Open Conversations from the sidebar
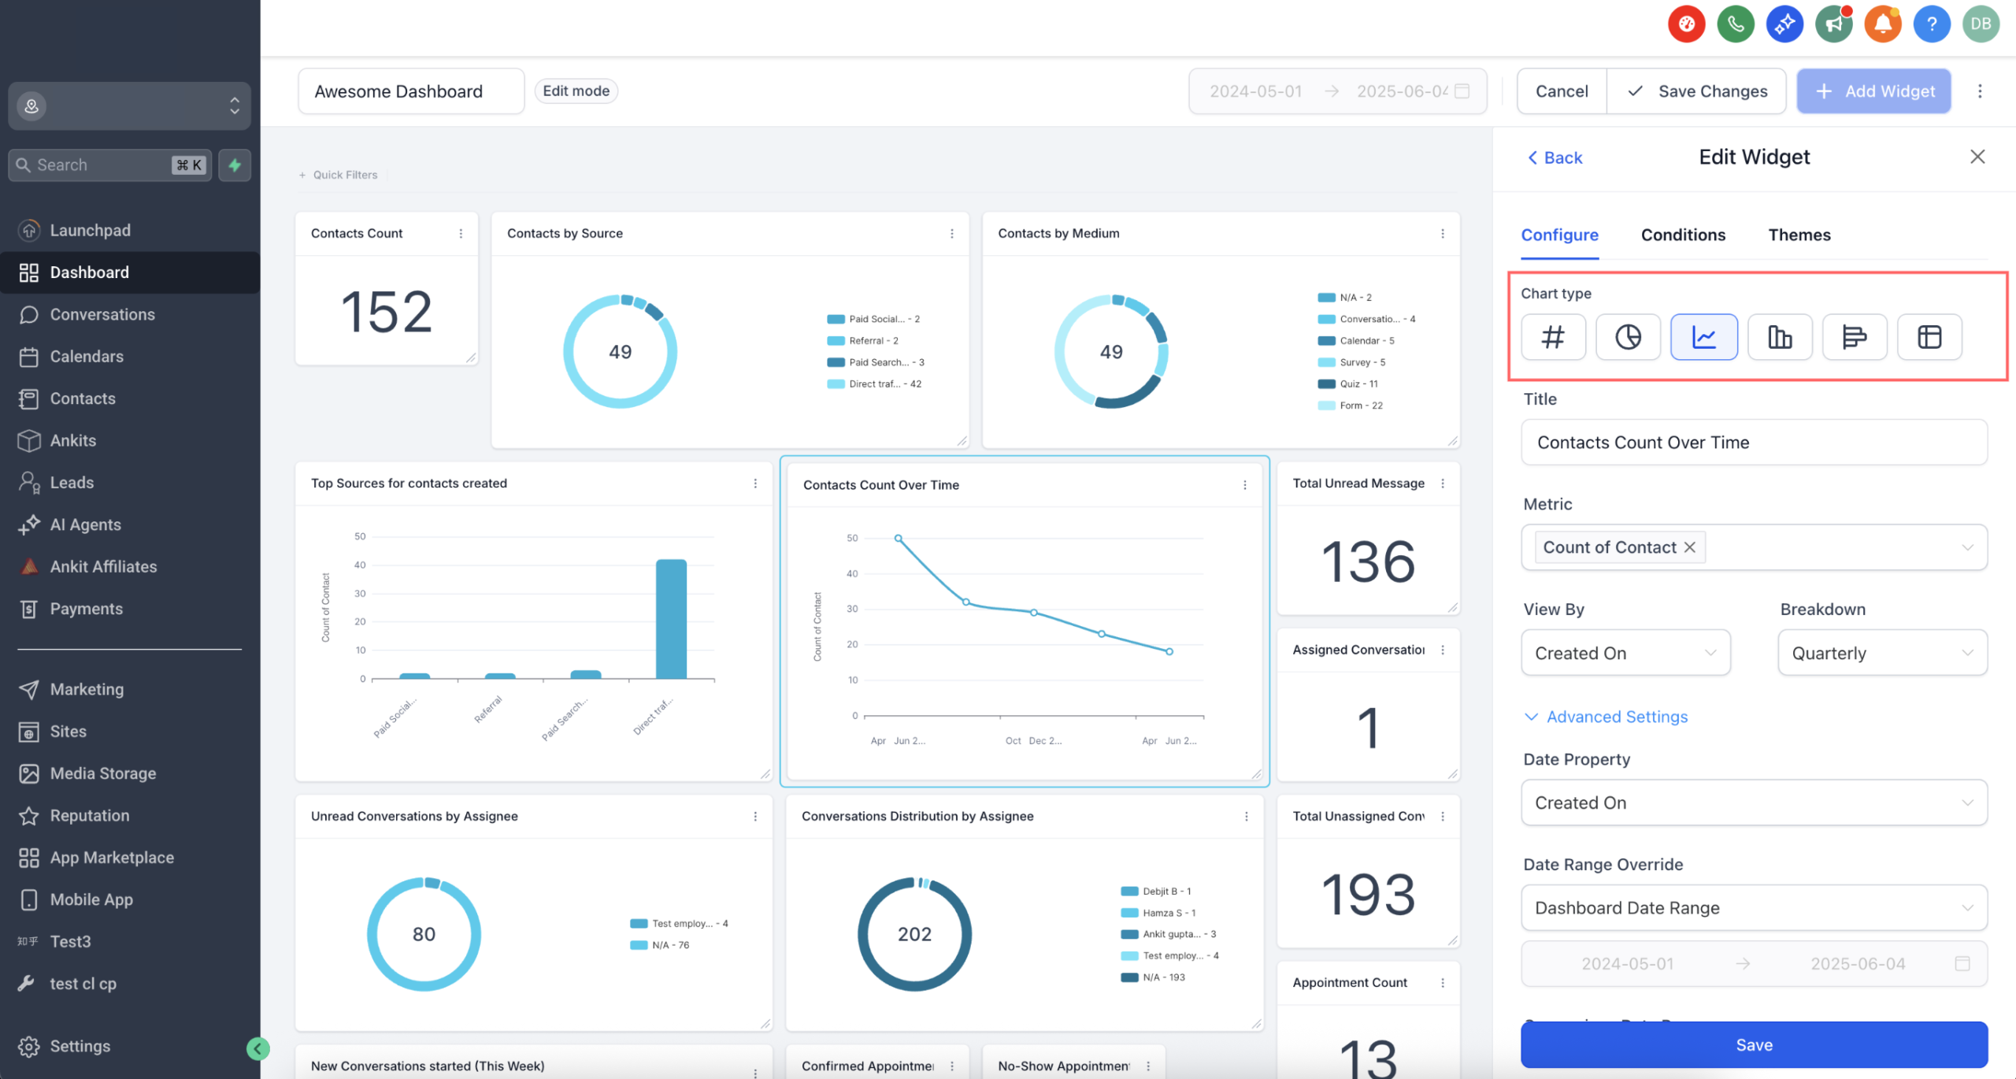 [x=102, y=314]
